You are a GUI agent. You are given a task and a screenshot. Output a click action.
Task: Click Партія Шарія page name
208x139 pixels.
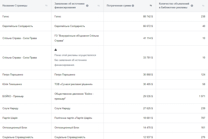pyautogui.click(x=10, y=118)
